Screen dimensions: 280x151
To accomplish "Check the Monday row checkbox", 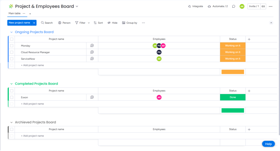I will point(12,46).
